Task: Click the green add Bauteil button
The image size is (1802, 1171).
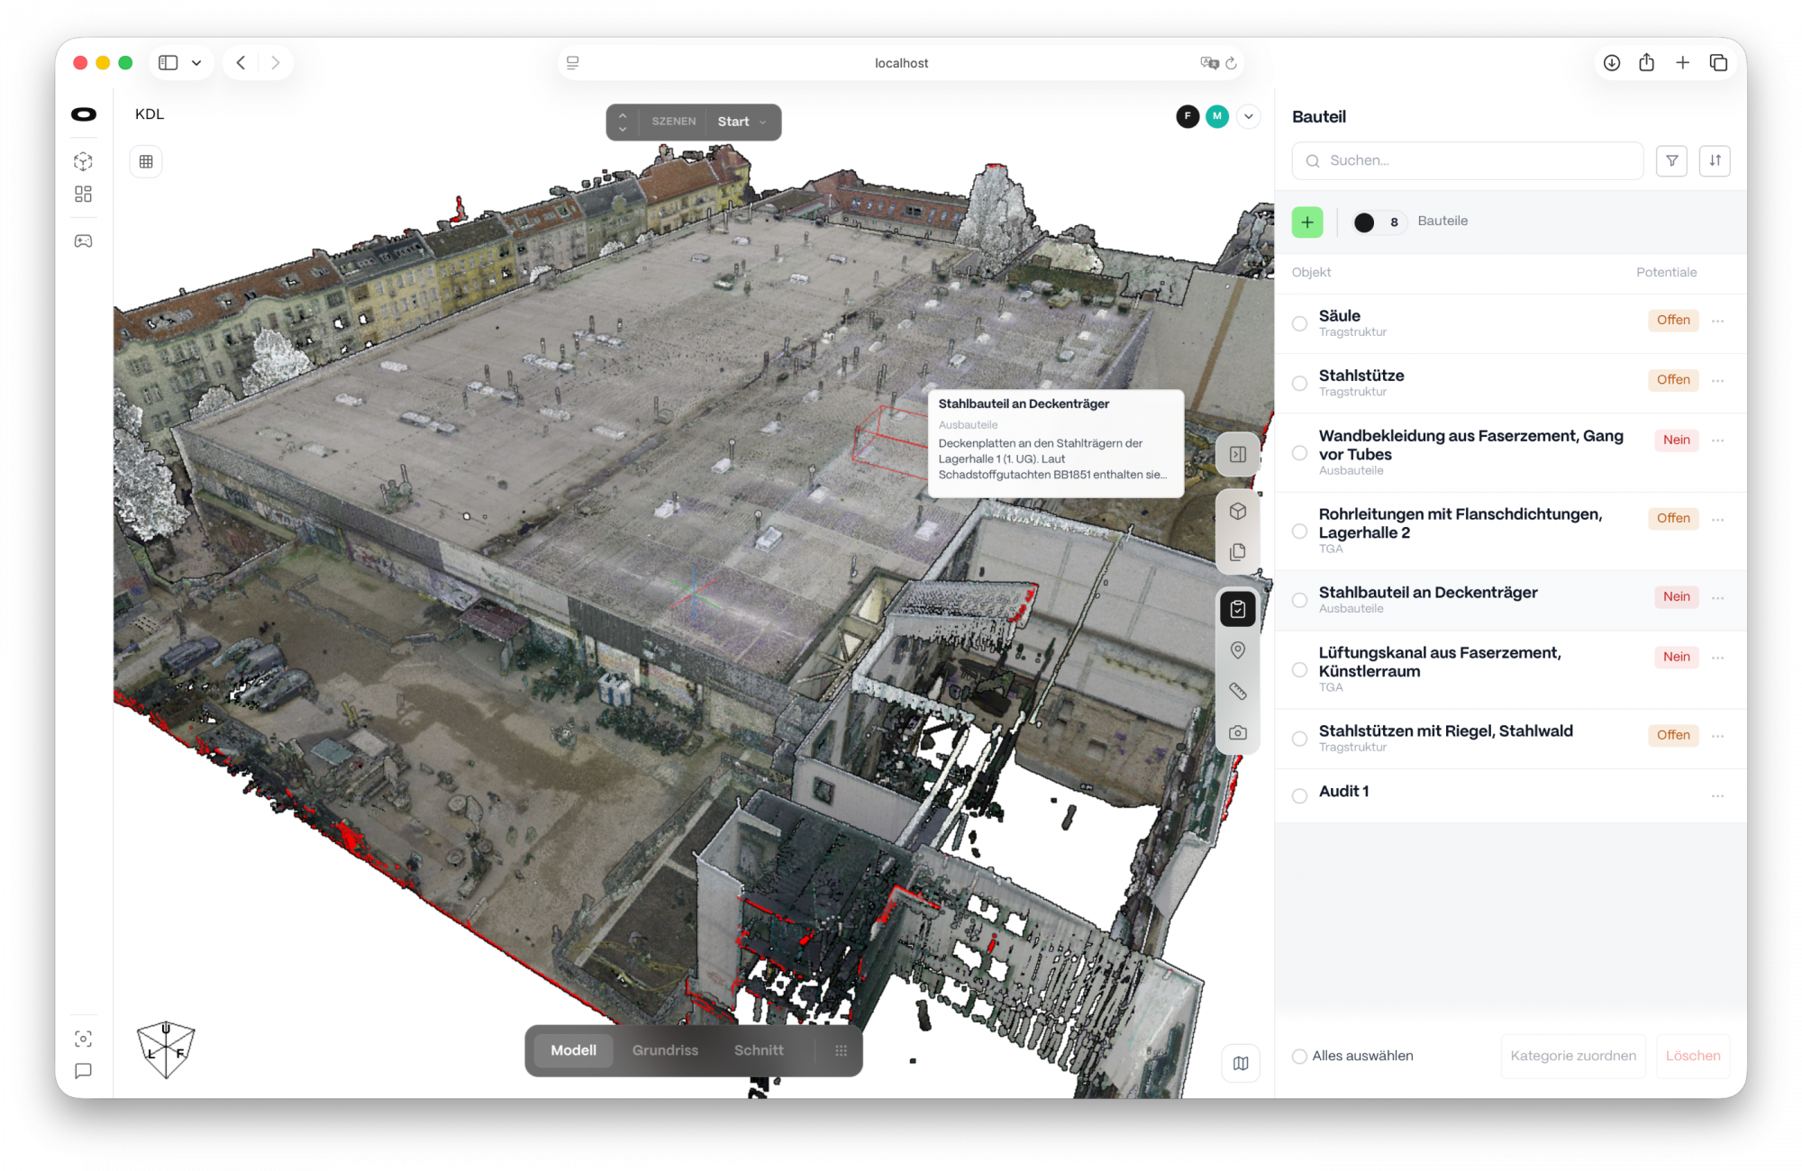Action: pos(1306,222)
